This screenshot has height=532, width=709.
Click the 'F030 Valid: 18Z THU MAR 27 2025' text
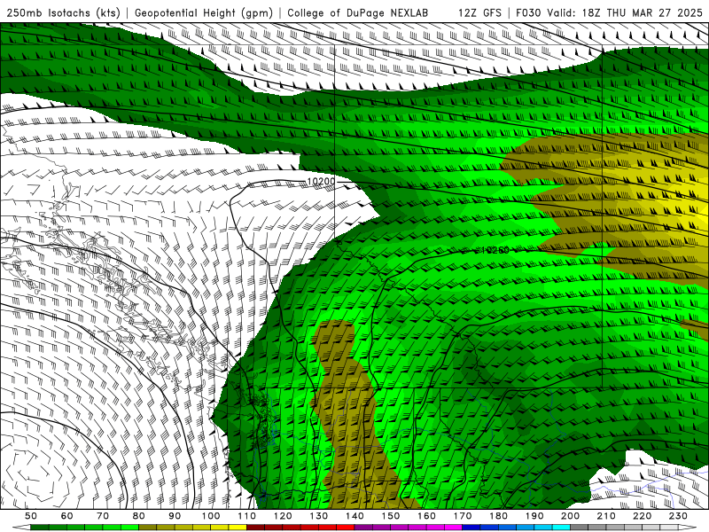coord(609,12)
